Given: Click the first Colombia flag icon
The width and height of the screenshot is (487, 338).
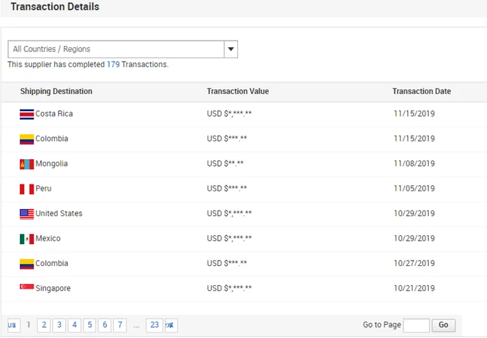Looking at the screenshot, I should 27,139.
